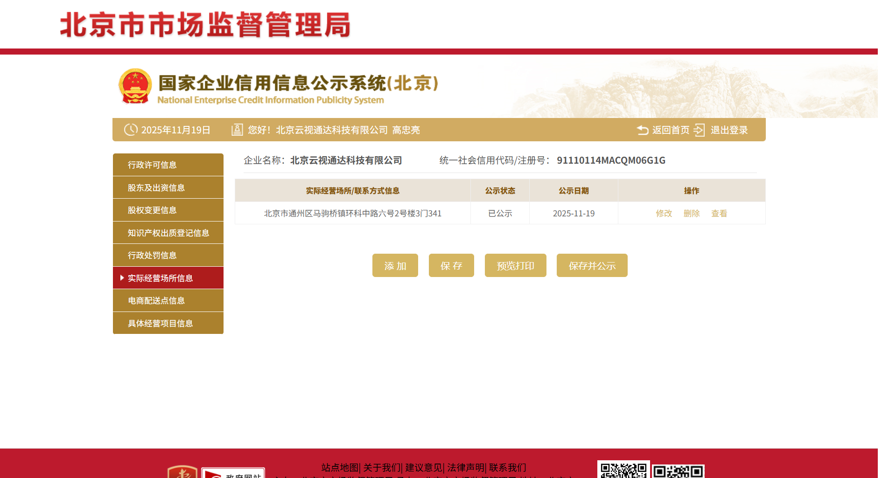Go to 具体经营项目信息 section

168,323
